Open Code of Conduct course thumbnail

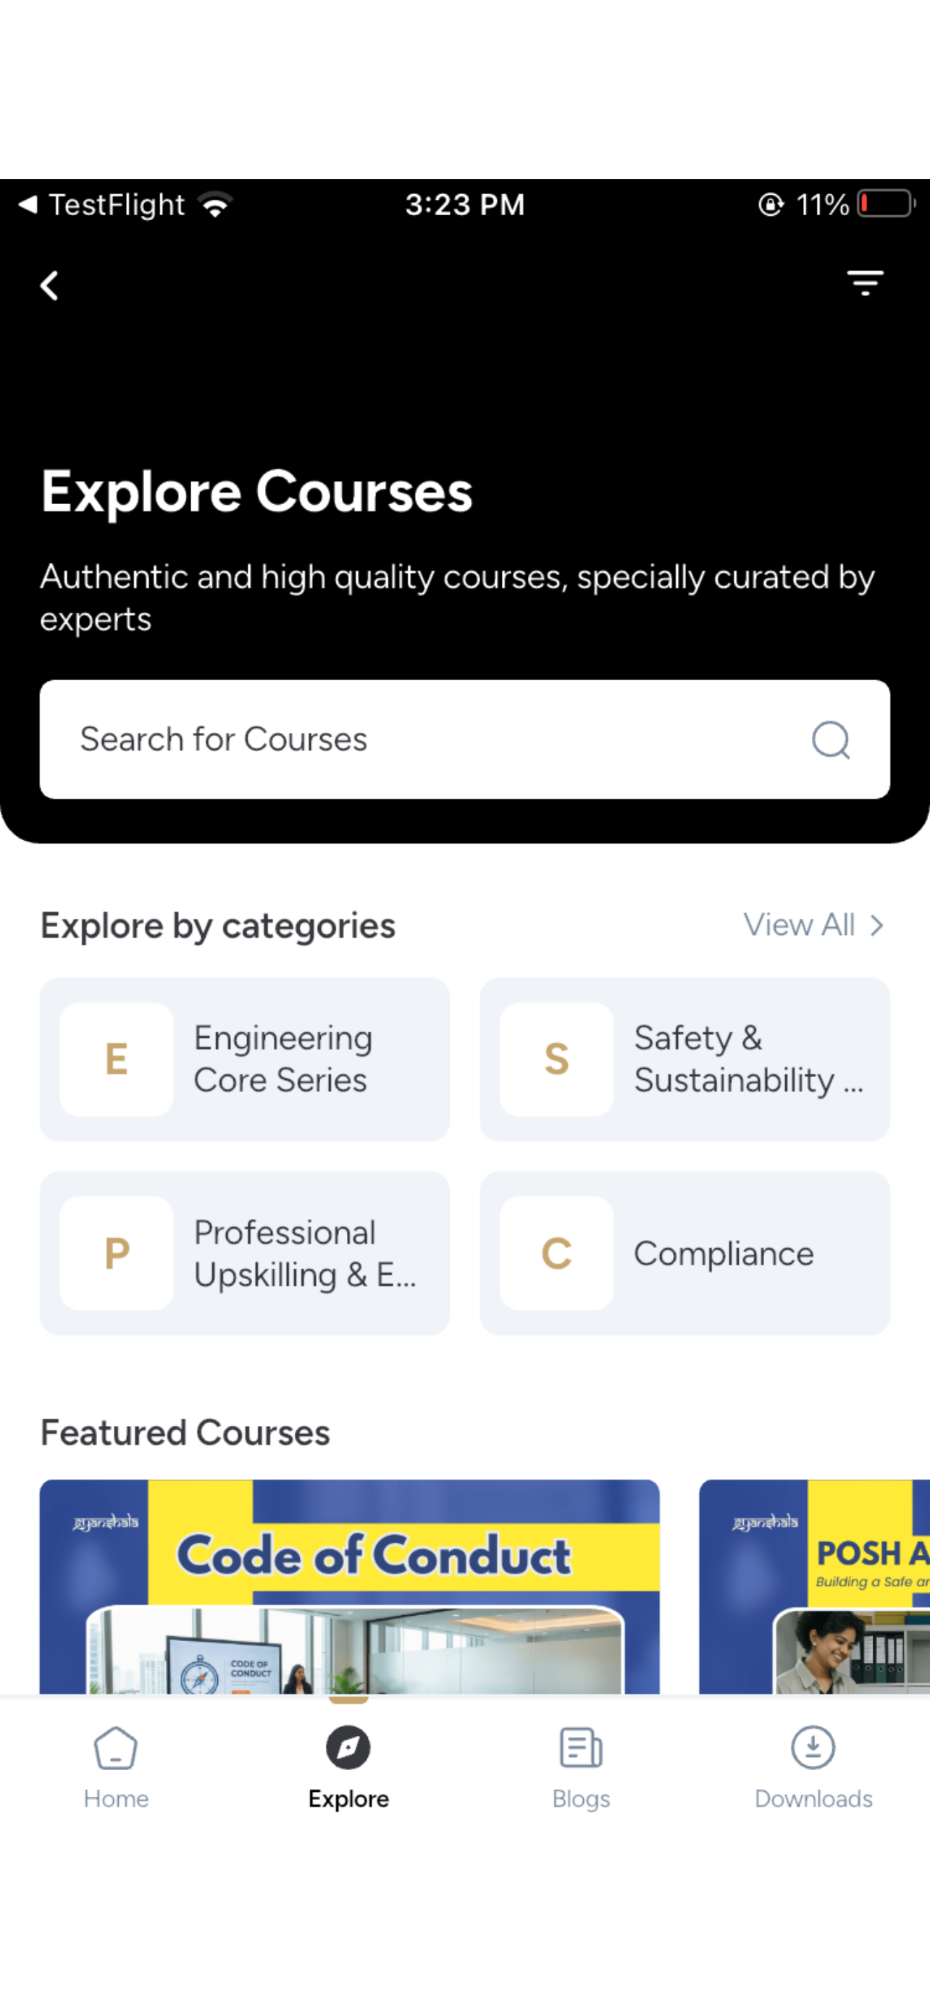(x=349, y=1586)
